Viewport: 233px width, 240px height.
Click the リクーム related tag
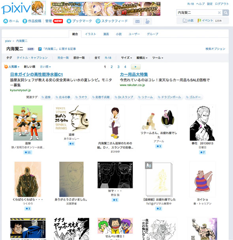click(x=145, y=97)
